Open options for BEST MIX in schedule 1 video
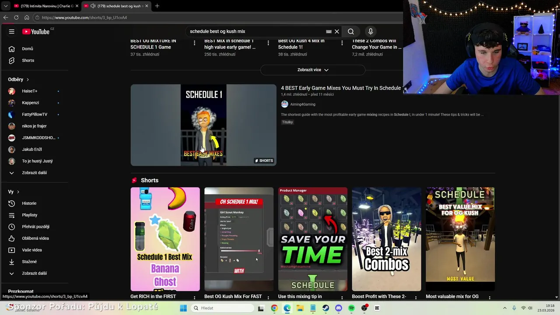 point(268,43)
